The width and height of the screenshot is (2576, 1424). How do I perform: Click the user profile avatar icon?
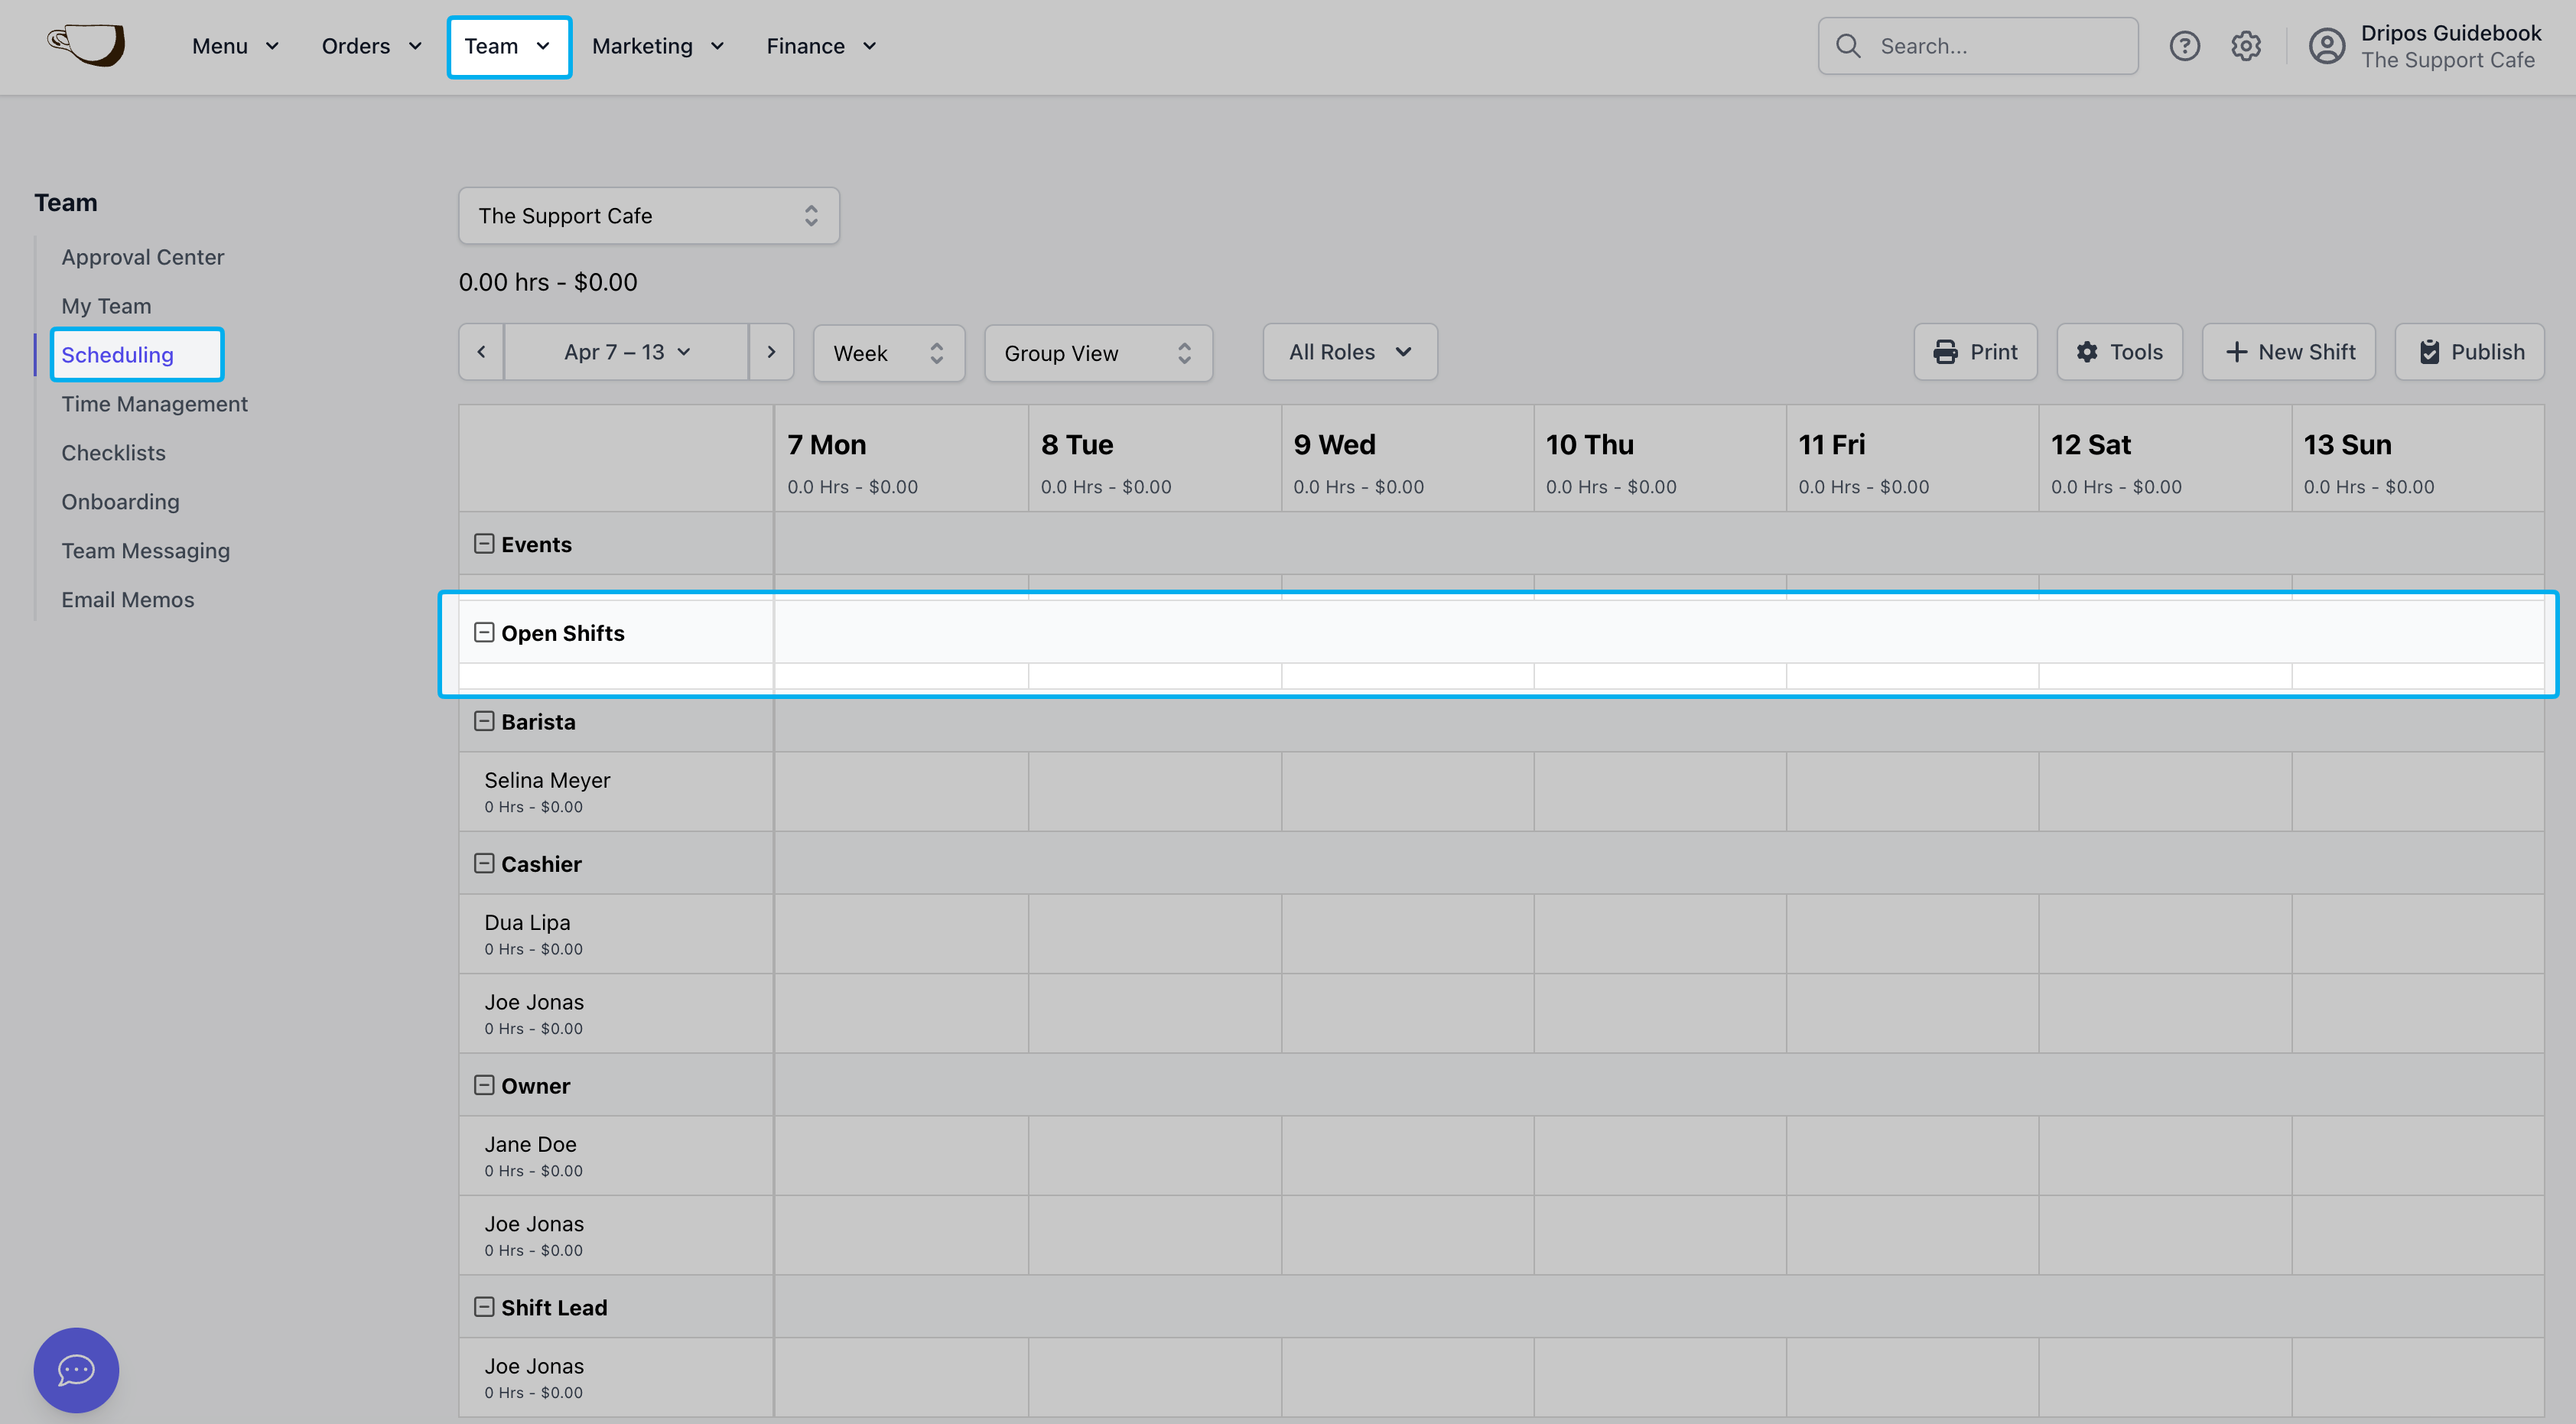tap(2327, 46)
